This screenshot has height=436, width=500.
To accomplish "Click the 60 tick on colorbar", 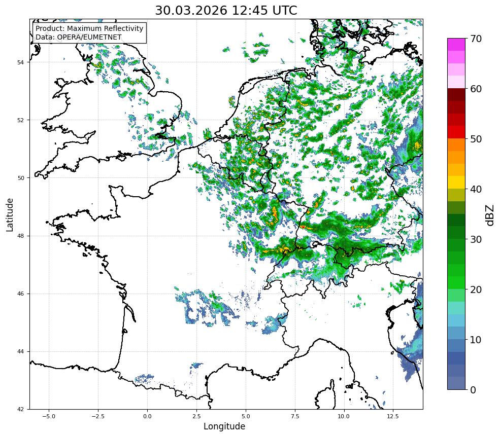I will click(x=476, y=89).
